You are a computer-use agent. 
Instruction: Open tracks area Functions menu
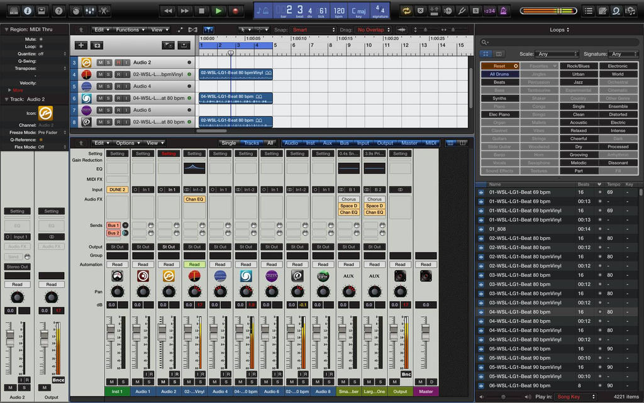click(x=130, y=30)
